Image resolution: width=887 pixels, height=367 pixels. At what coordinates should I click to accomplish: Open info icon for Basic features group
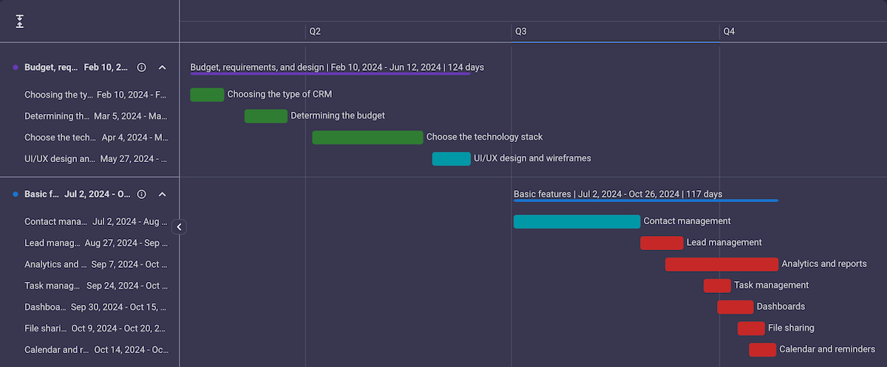tap(142, 195)
